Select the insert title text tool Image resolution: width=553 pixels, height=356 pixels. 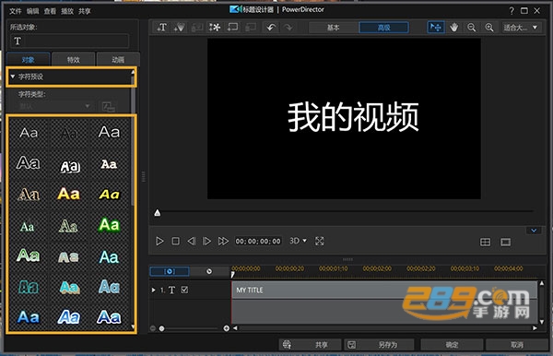[x=162, y=27]
